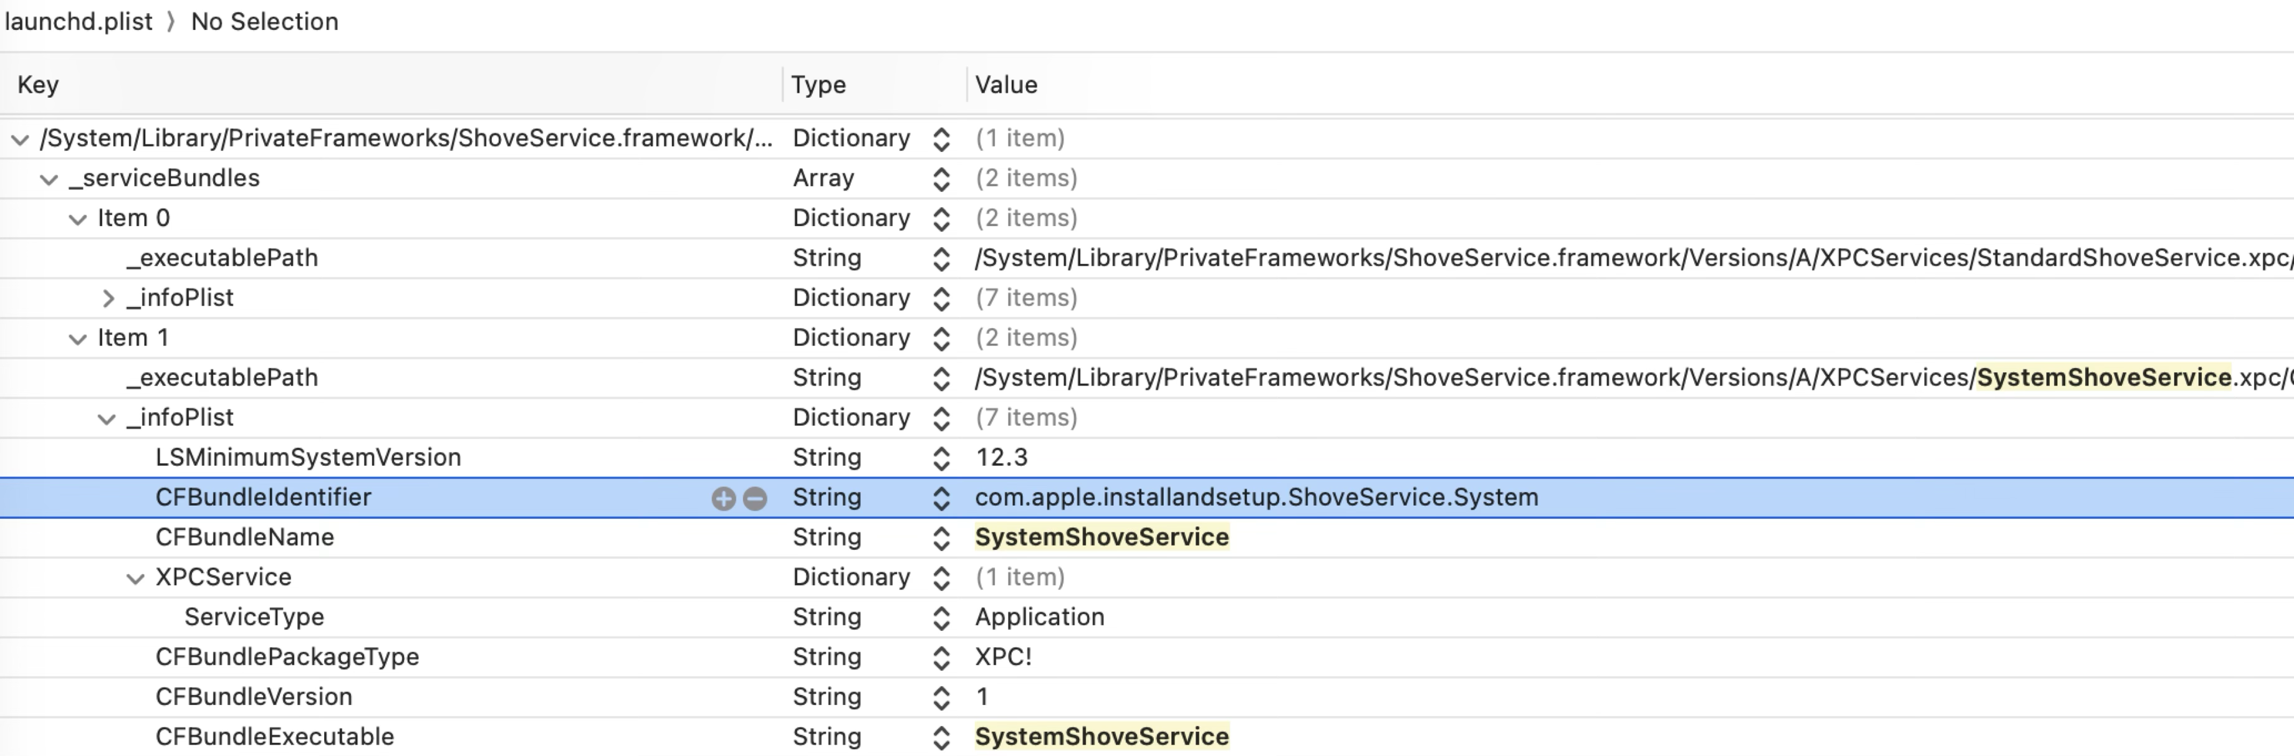
Task: Select the CFBundleVersion key
Action: click(x=254, y=696)
